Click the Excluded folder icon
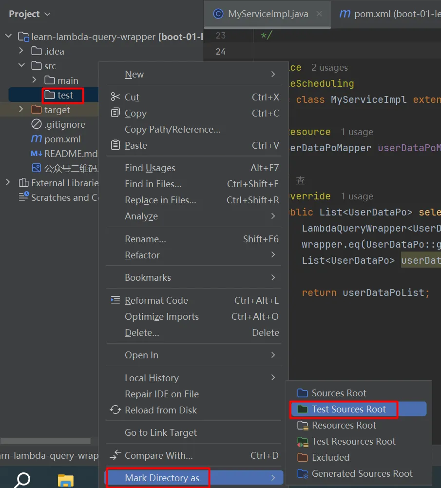Screen dimensions: 441x488 [x=303, y=458]
